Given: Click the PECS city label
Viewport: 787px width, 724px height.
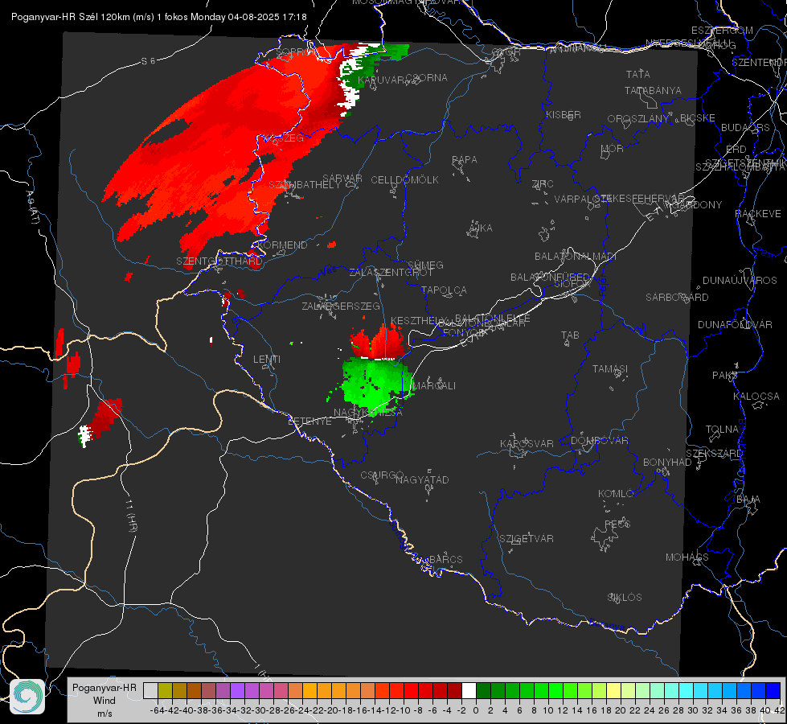Looking at the screenshot, I should pos(617,524).
